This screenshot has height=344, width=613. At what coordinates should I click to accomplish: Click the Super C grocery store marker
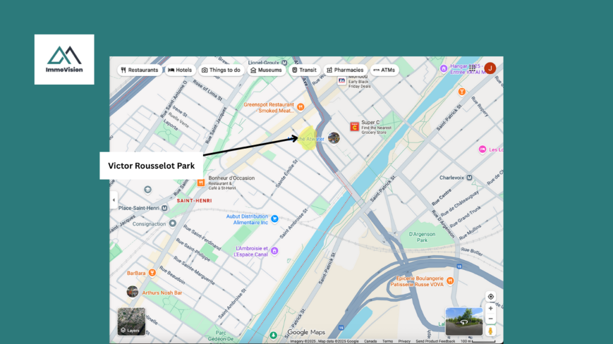tap(354, 127)
